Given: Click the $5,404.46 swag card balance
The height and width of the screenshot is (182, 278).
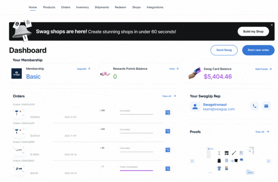Looking at the screenshot, I should pos(218,77).
